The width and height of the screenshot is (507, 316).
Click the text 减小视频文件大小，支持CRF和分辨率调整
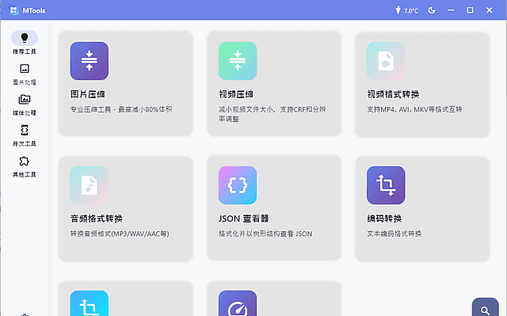point(273,114)
